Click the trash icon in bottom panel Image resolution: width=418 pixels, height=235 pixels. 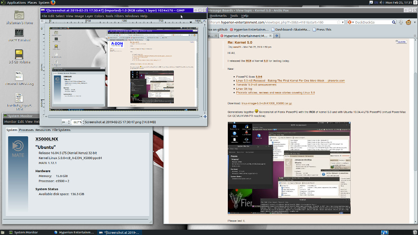point(415,232)
